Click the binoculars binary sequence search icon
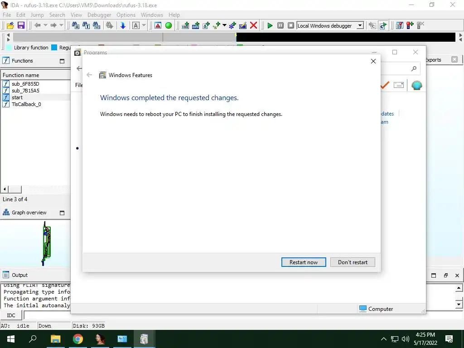This screenshot has height=348, width=464. pos(97,25)
